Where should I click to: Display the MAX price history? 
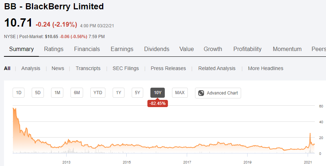[x=180, y=93]
